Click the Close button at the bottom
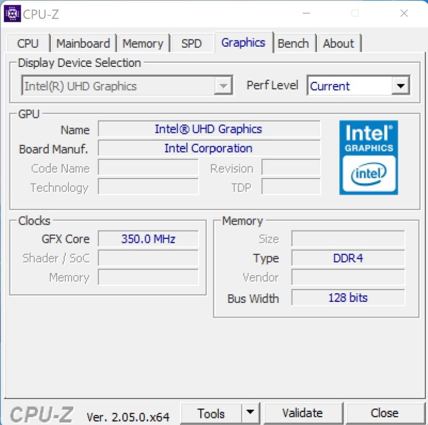The width and height of the screenshot is (428, 425). (x=384, y=413)
